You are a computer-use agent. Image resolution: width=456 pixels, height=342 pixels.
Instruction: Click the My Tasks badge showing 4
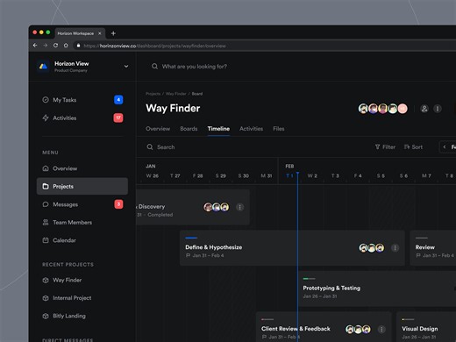[x=118, y=100]
